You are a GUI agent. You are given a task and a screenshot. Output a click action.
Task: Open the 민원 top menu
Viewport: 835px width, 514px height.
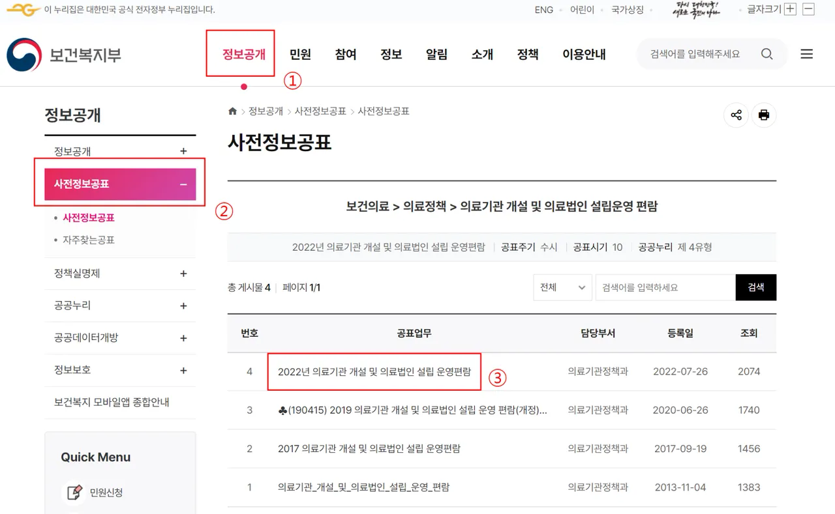(x=300, y=55)
